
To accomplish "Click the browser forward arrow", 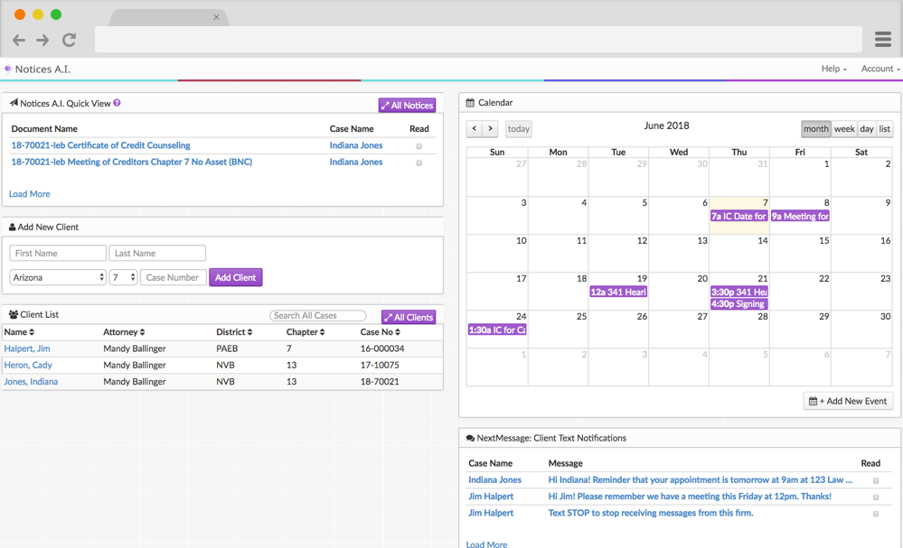I will point(42,40).
